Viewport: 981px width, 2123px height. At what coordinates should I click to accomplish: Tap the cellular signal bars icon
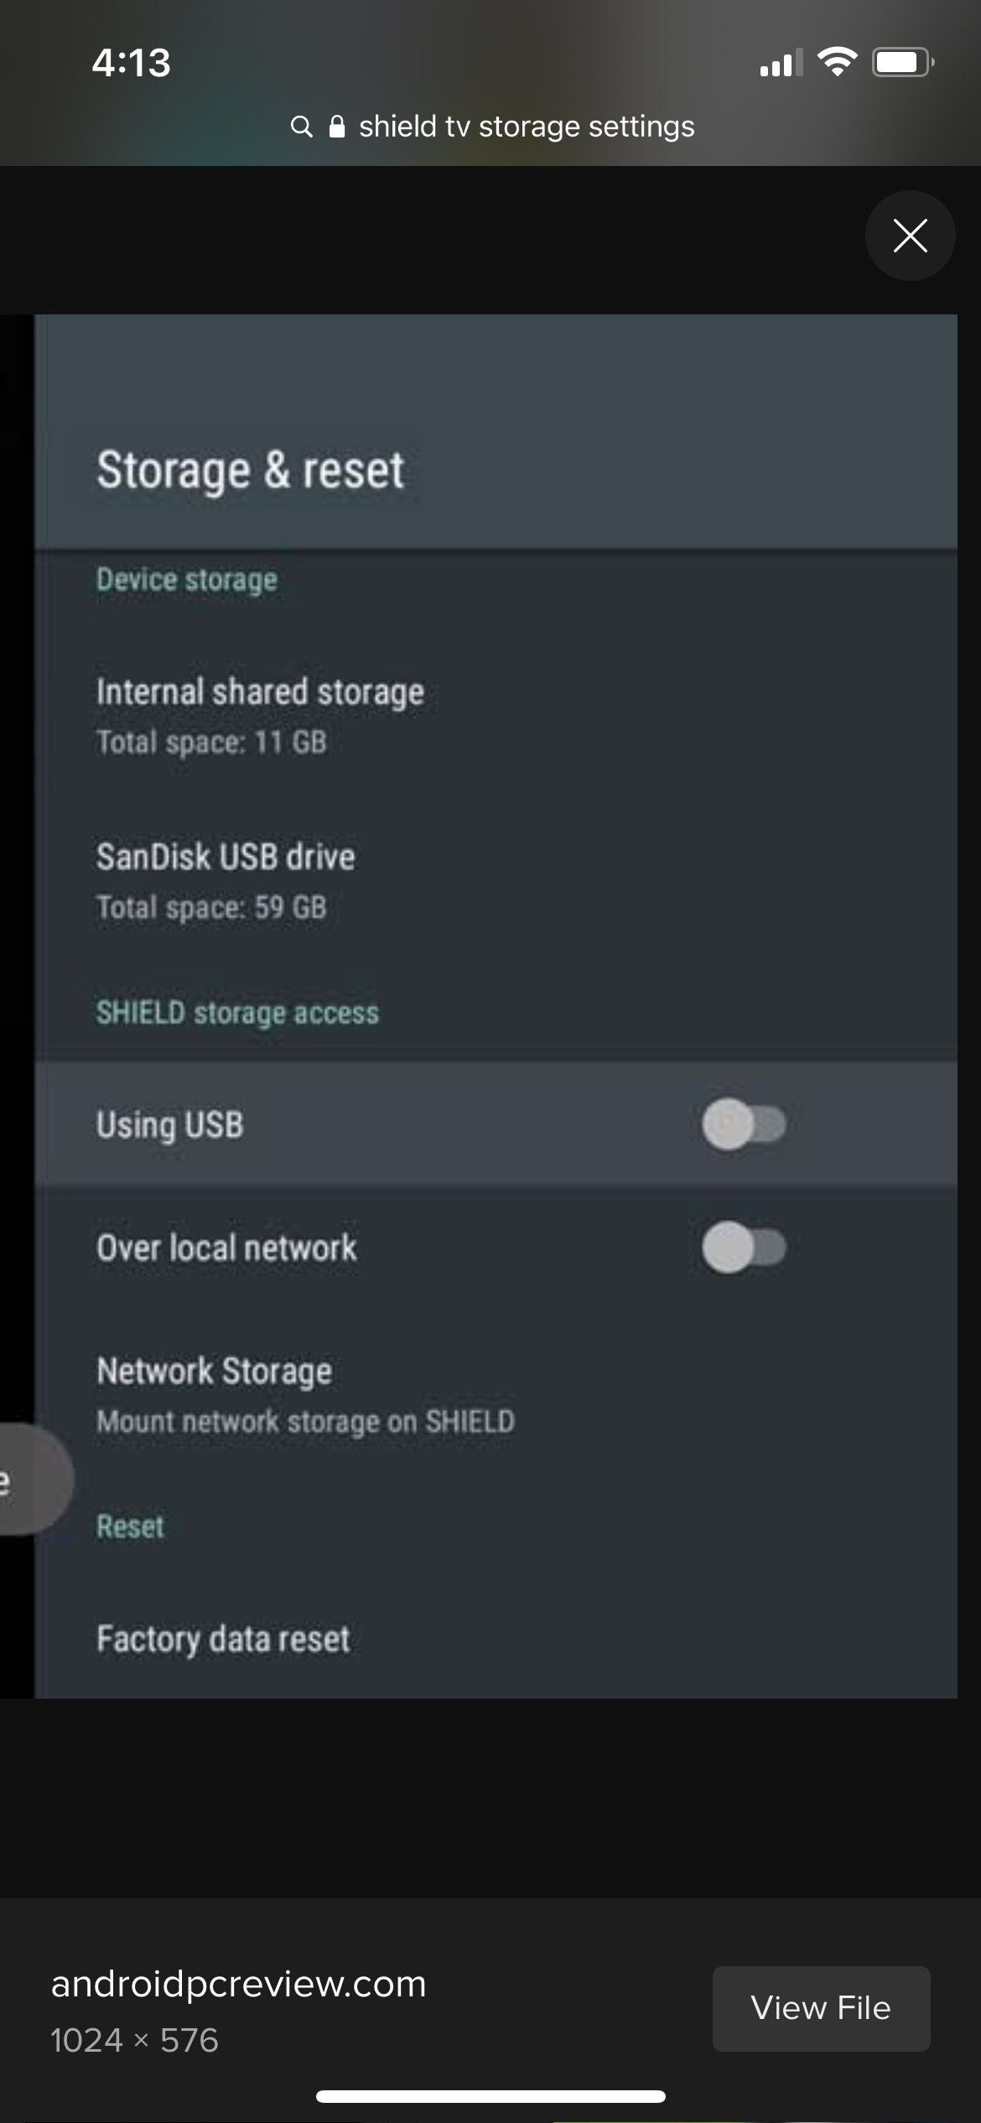[780, 64]
